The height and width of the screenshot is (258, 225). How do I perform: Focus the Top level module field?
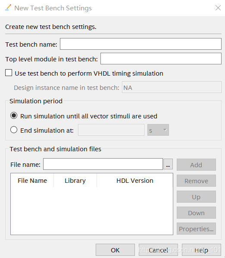tap(161, 59)
